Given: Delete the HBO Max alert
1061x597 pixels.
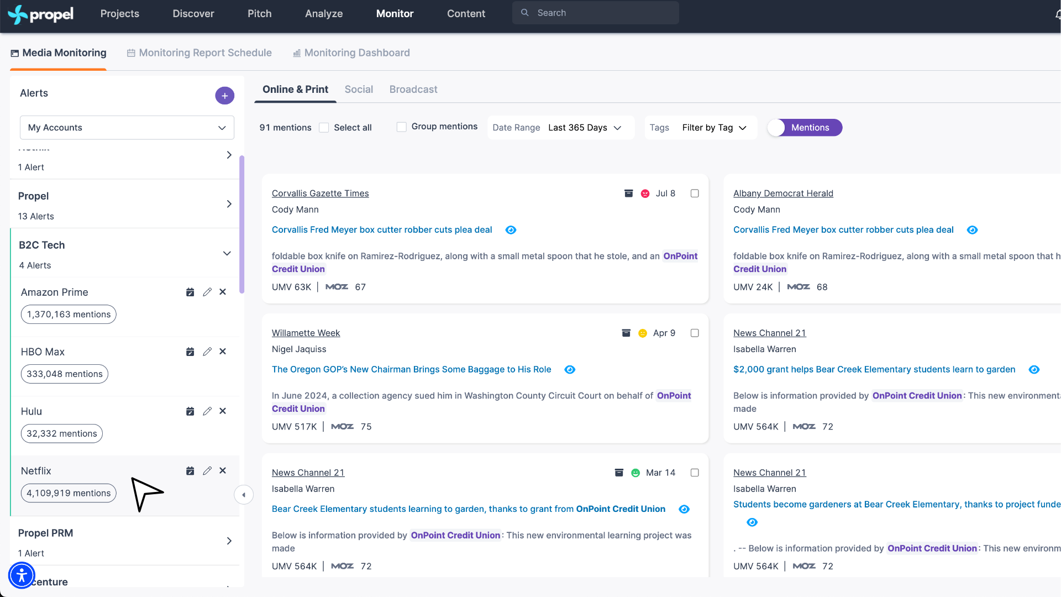Looking at the screenshot, I should tap(223, 352).
